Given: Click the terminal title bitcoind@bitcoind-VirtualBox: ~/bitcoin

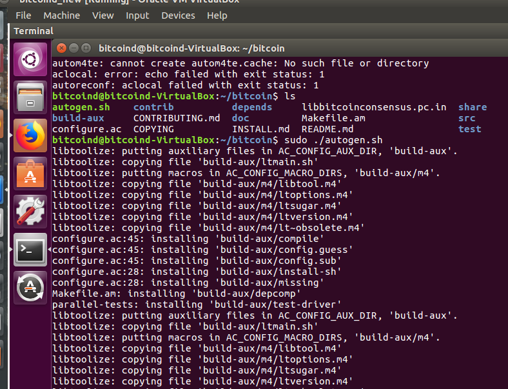Looking at the screenshot, I should 191,48.
